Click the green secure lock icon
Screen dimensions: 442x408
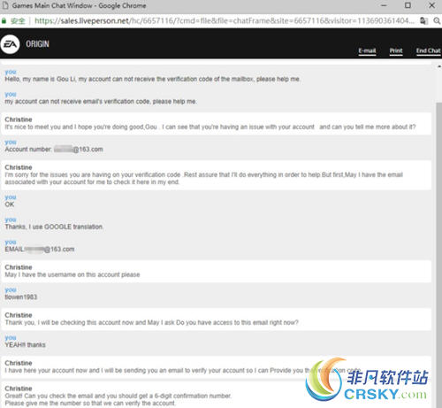4,21
